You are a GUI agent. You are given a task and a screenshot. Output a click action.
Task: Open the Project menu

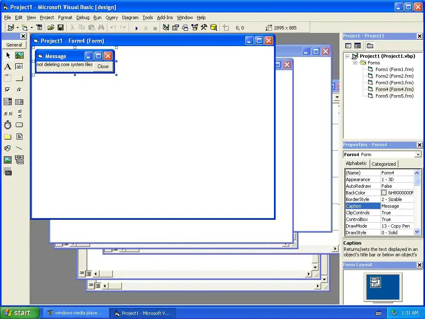pos(47,17)
